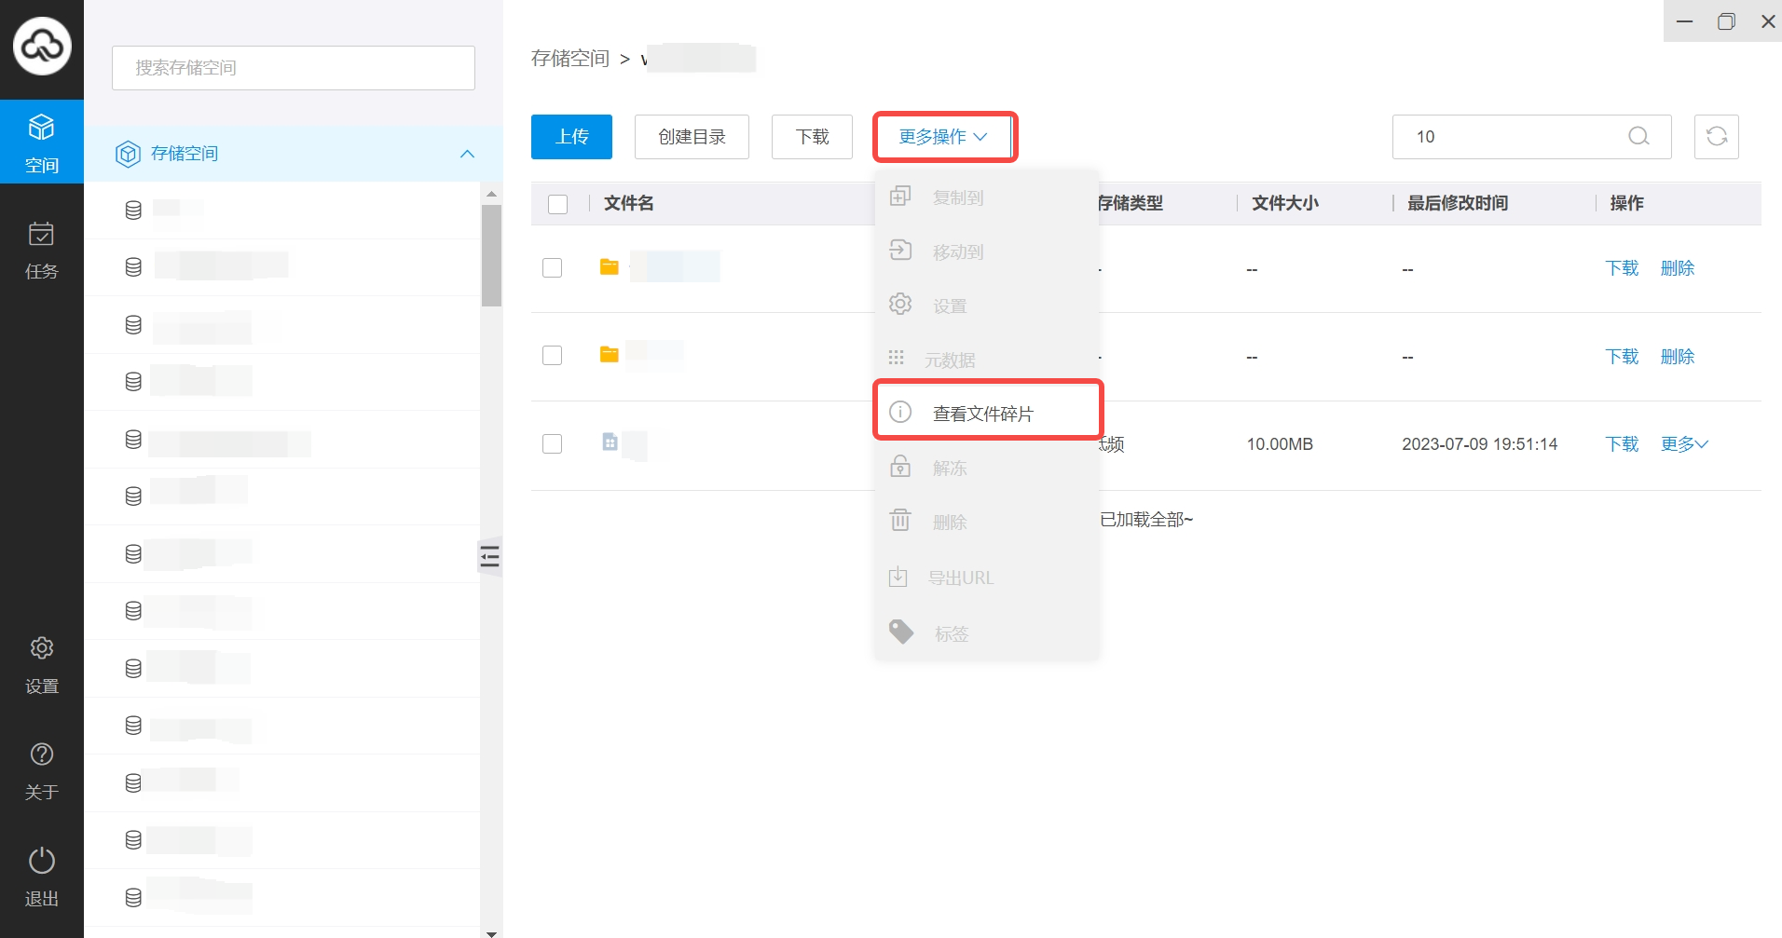This screenshot has height=938, width=1782.
Task: Download the 10.00MB file
Action: point(1622,444)
